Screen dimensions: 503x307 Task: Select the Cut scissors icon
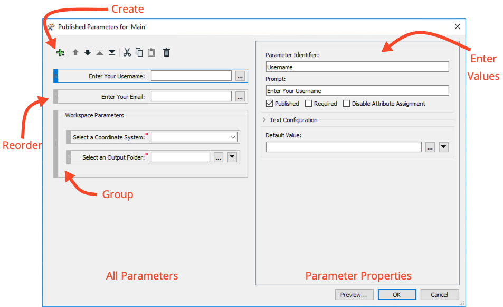(127, 52)
